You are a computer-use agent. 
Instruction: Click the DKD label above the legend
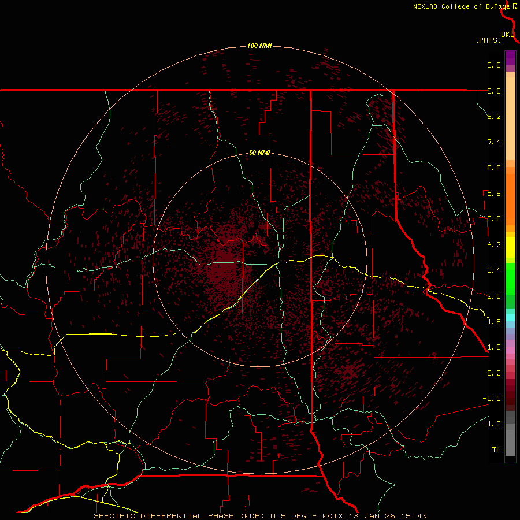tap(507, 35)
